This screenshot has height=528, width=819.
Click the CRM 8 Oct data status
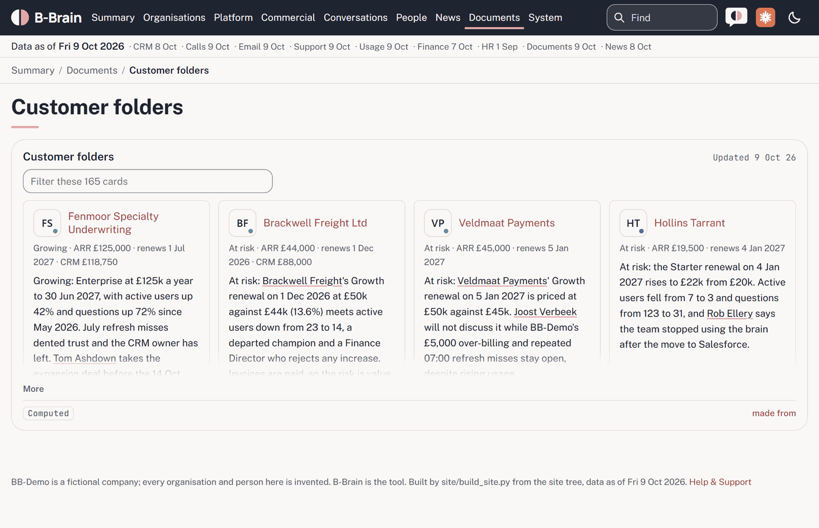click(155, 47)
